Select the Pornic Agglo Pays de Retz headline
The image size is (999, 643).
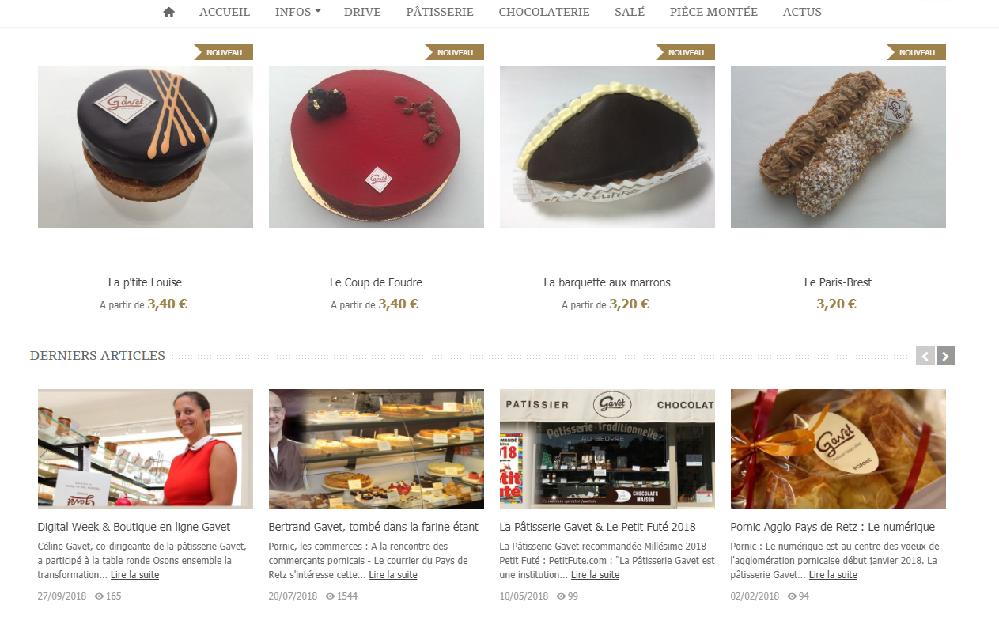(x=833, y=527)
